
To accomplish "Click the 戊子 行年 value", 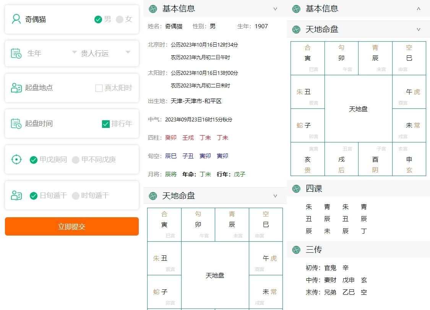I will click(x=239, y=174).
